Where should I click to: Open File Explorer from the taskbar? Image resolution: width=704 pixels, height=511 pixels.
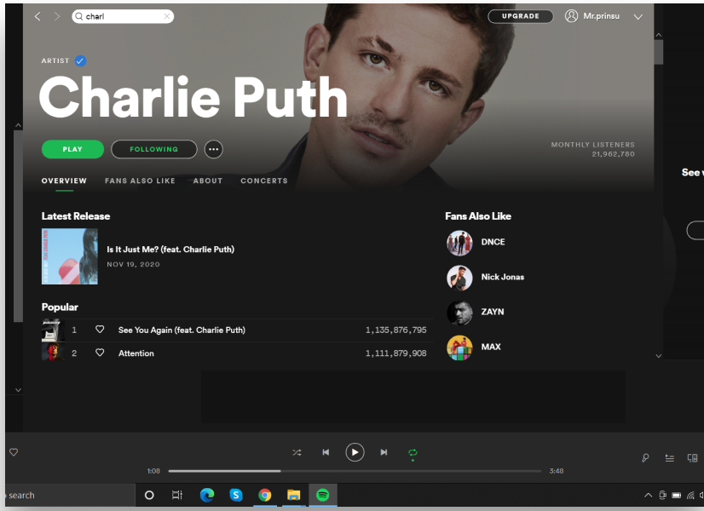tap(294, 495)
